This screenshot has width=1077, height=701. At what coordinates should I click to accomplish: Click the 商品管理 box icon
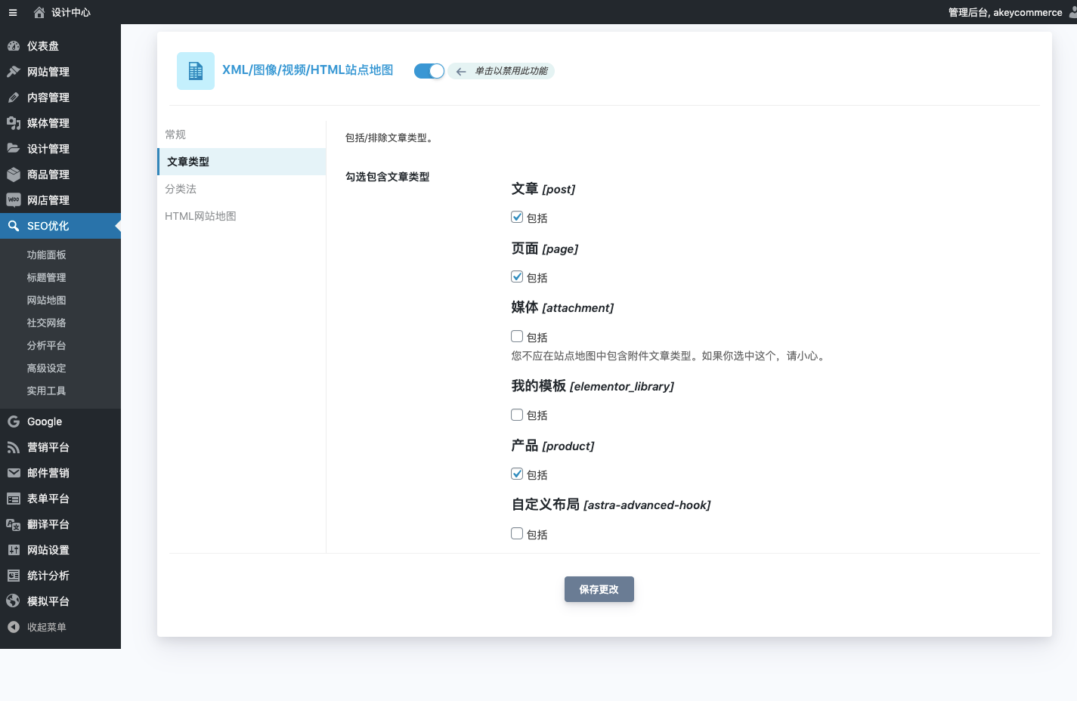click(x=14, y=174)
